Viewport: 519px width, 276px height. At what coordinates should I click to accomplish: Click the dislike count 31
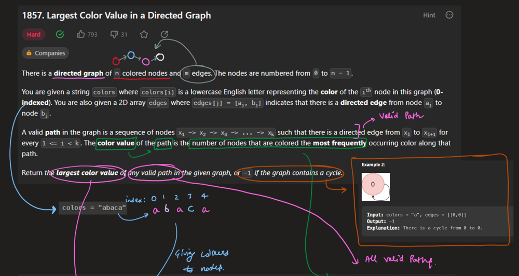tap(124, 35)
